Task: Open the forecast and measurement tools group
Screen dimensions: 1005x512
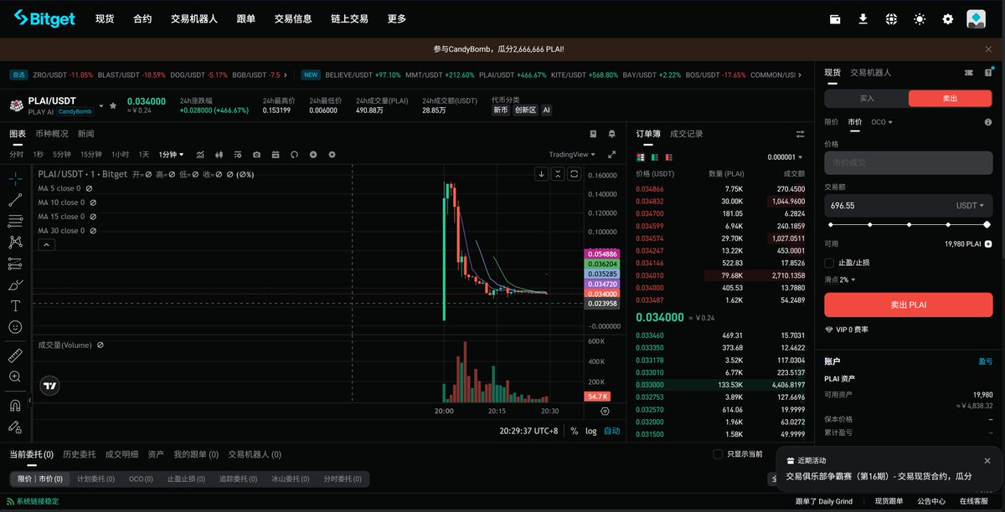Action: point(15,264)
